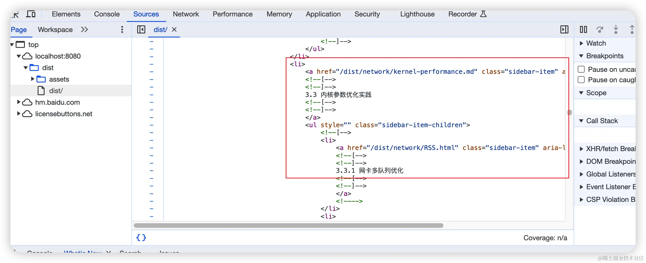Expand CSP Violation Breakpoints section
This screenshot has height=263, width=646.
click(x=581, y=200)
